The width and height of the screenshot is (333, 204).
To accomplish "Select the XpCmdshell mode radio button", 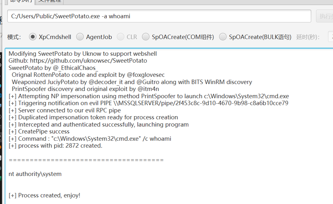I will point(33,37).
